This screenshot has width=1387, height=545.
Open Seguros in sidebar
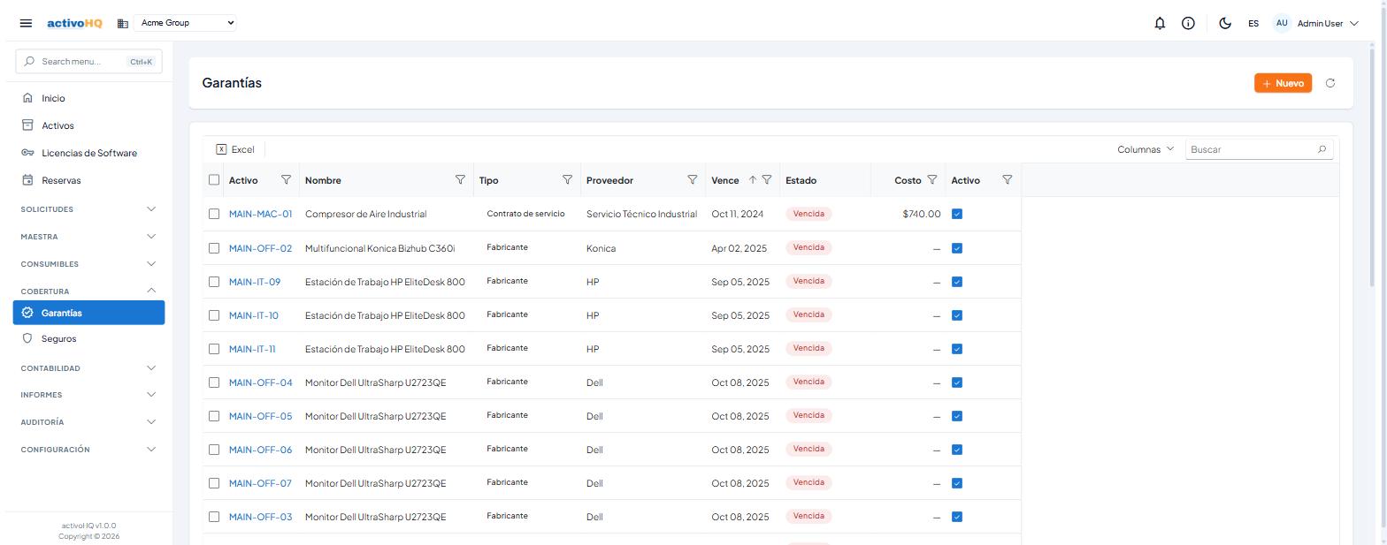(88, 338)
